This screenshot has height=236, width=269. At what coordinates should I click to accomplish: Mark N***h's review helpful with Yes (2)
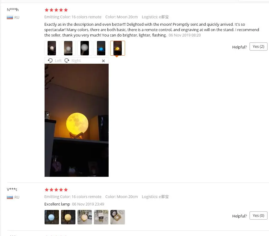(x=258, y=47)
